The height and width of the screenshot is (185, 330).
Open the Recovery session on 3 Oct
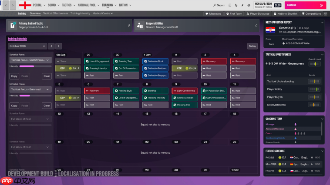tap(214, 61)
